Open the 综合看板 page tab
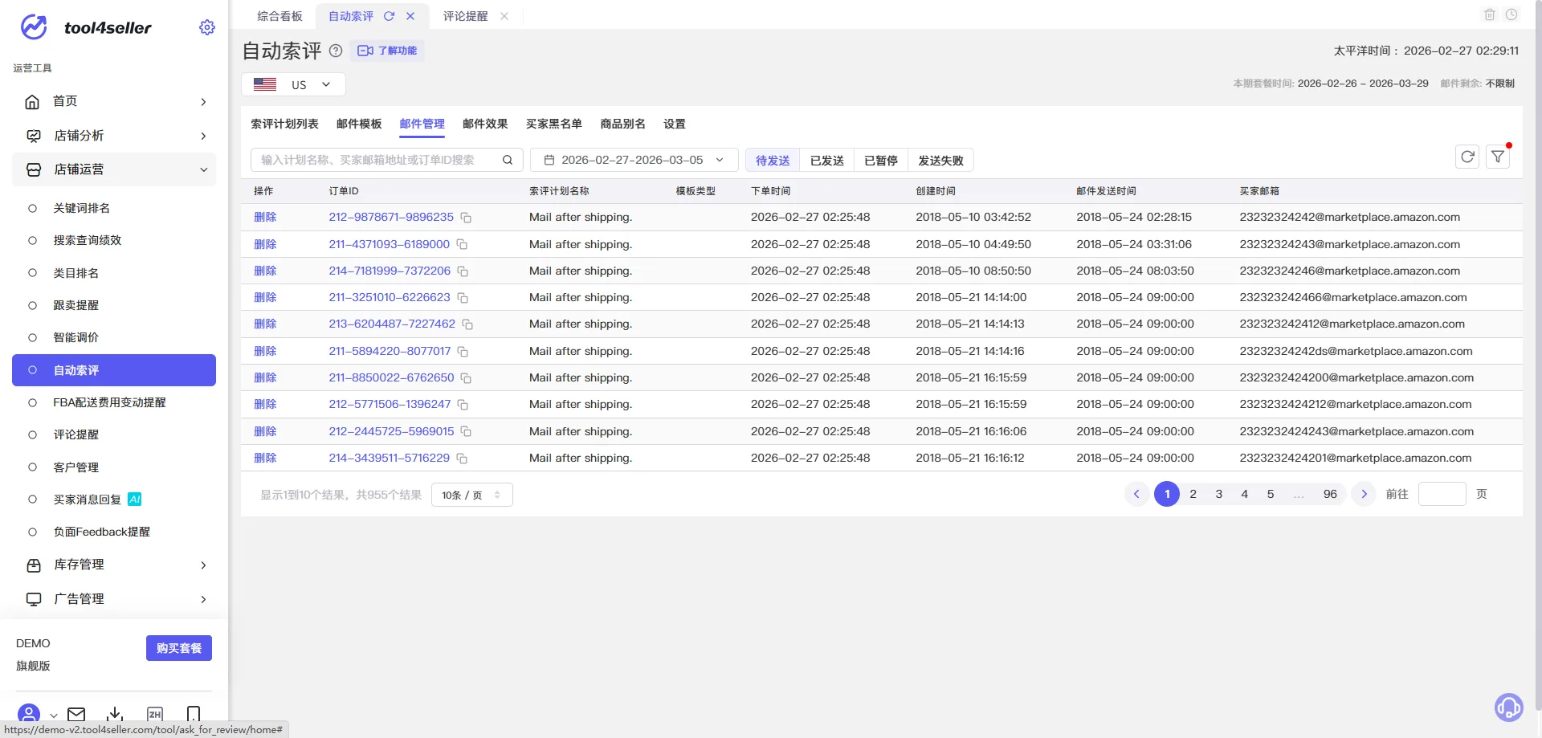This screenshot has height=738, width=1542. (x=279, y=16)
